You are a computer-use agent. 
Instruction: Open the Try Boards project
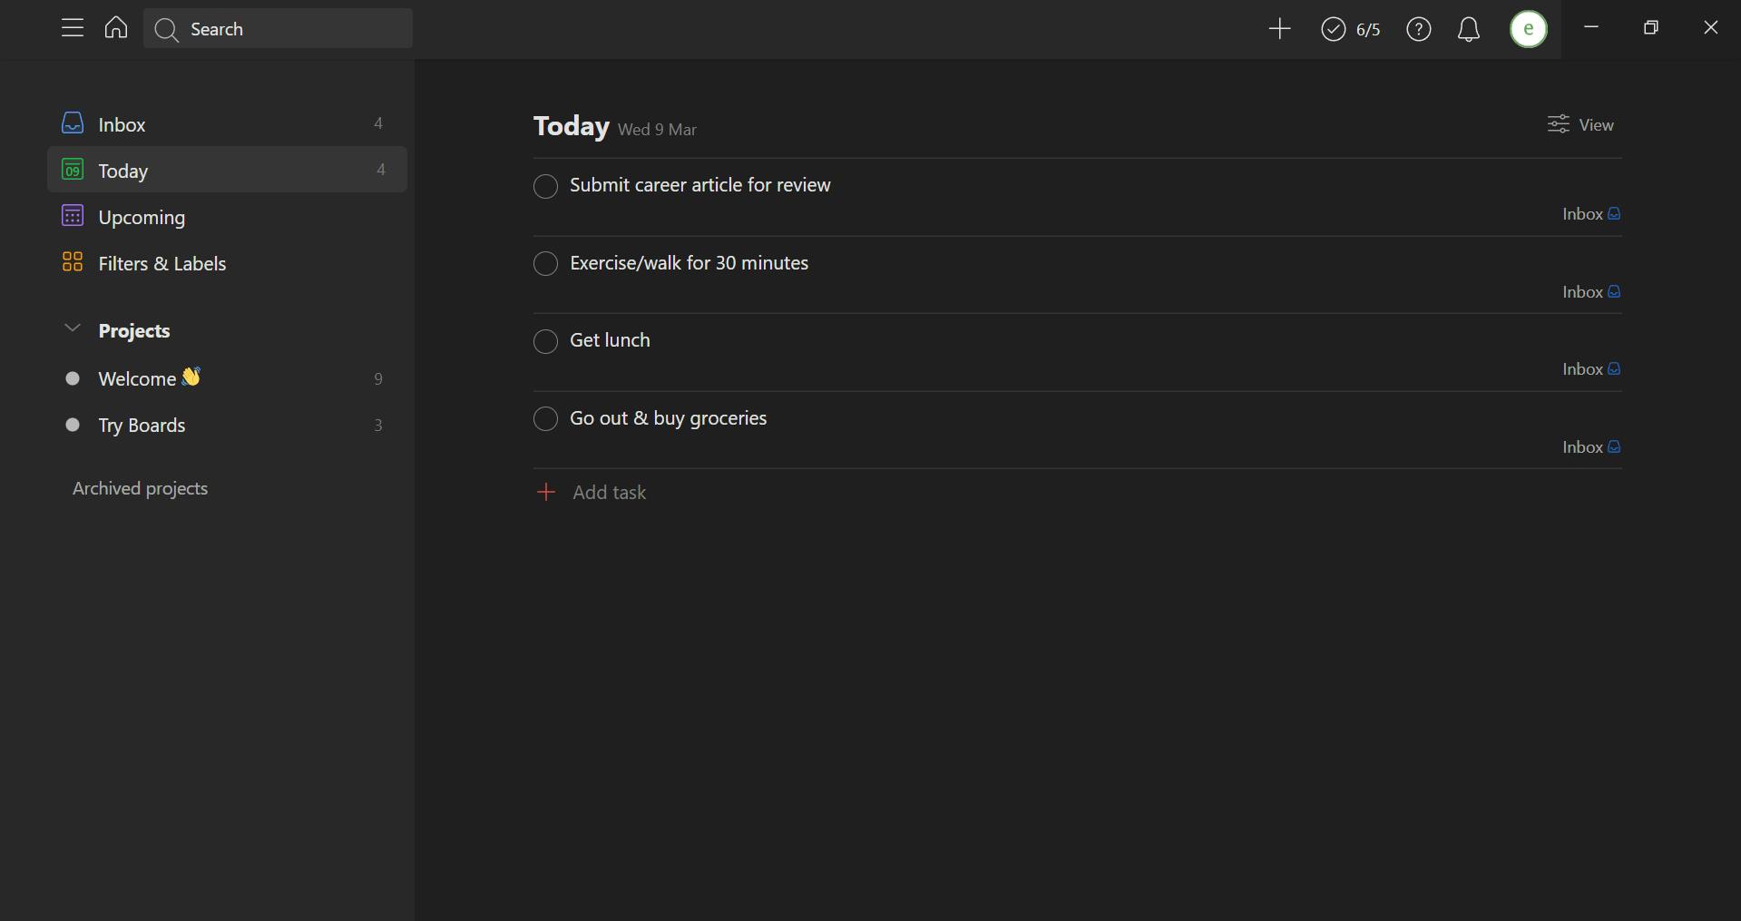[x=227, y=425]
